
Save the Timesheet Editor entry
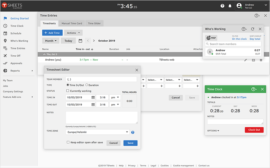click(x=130, y=143)
